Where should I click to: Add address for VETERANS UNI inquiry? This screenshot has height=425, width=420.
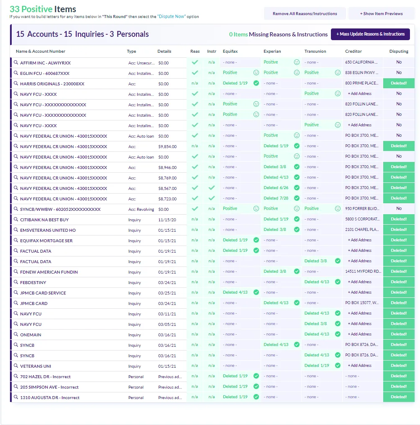coord(360,365)
